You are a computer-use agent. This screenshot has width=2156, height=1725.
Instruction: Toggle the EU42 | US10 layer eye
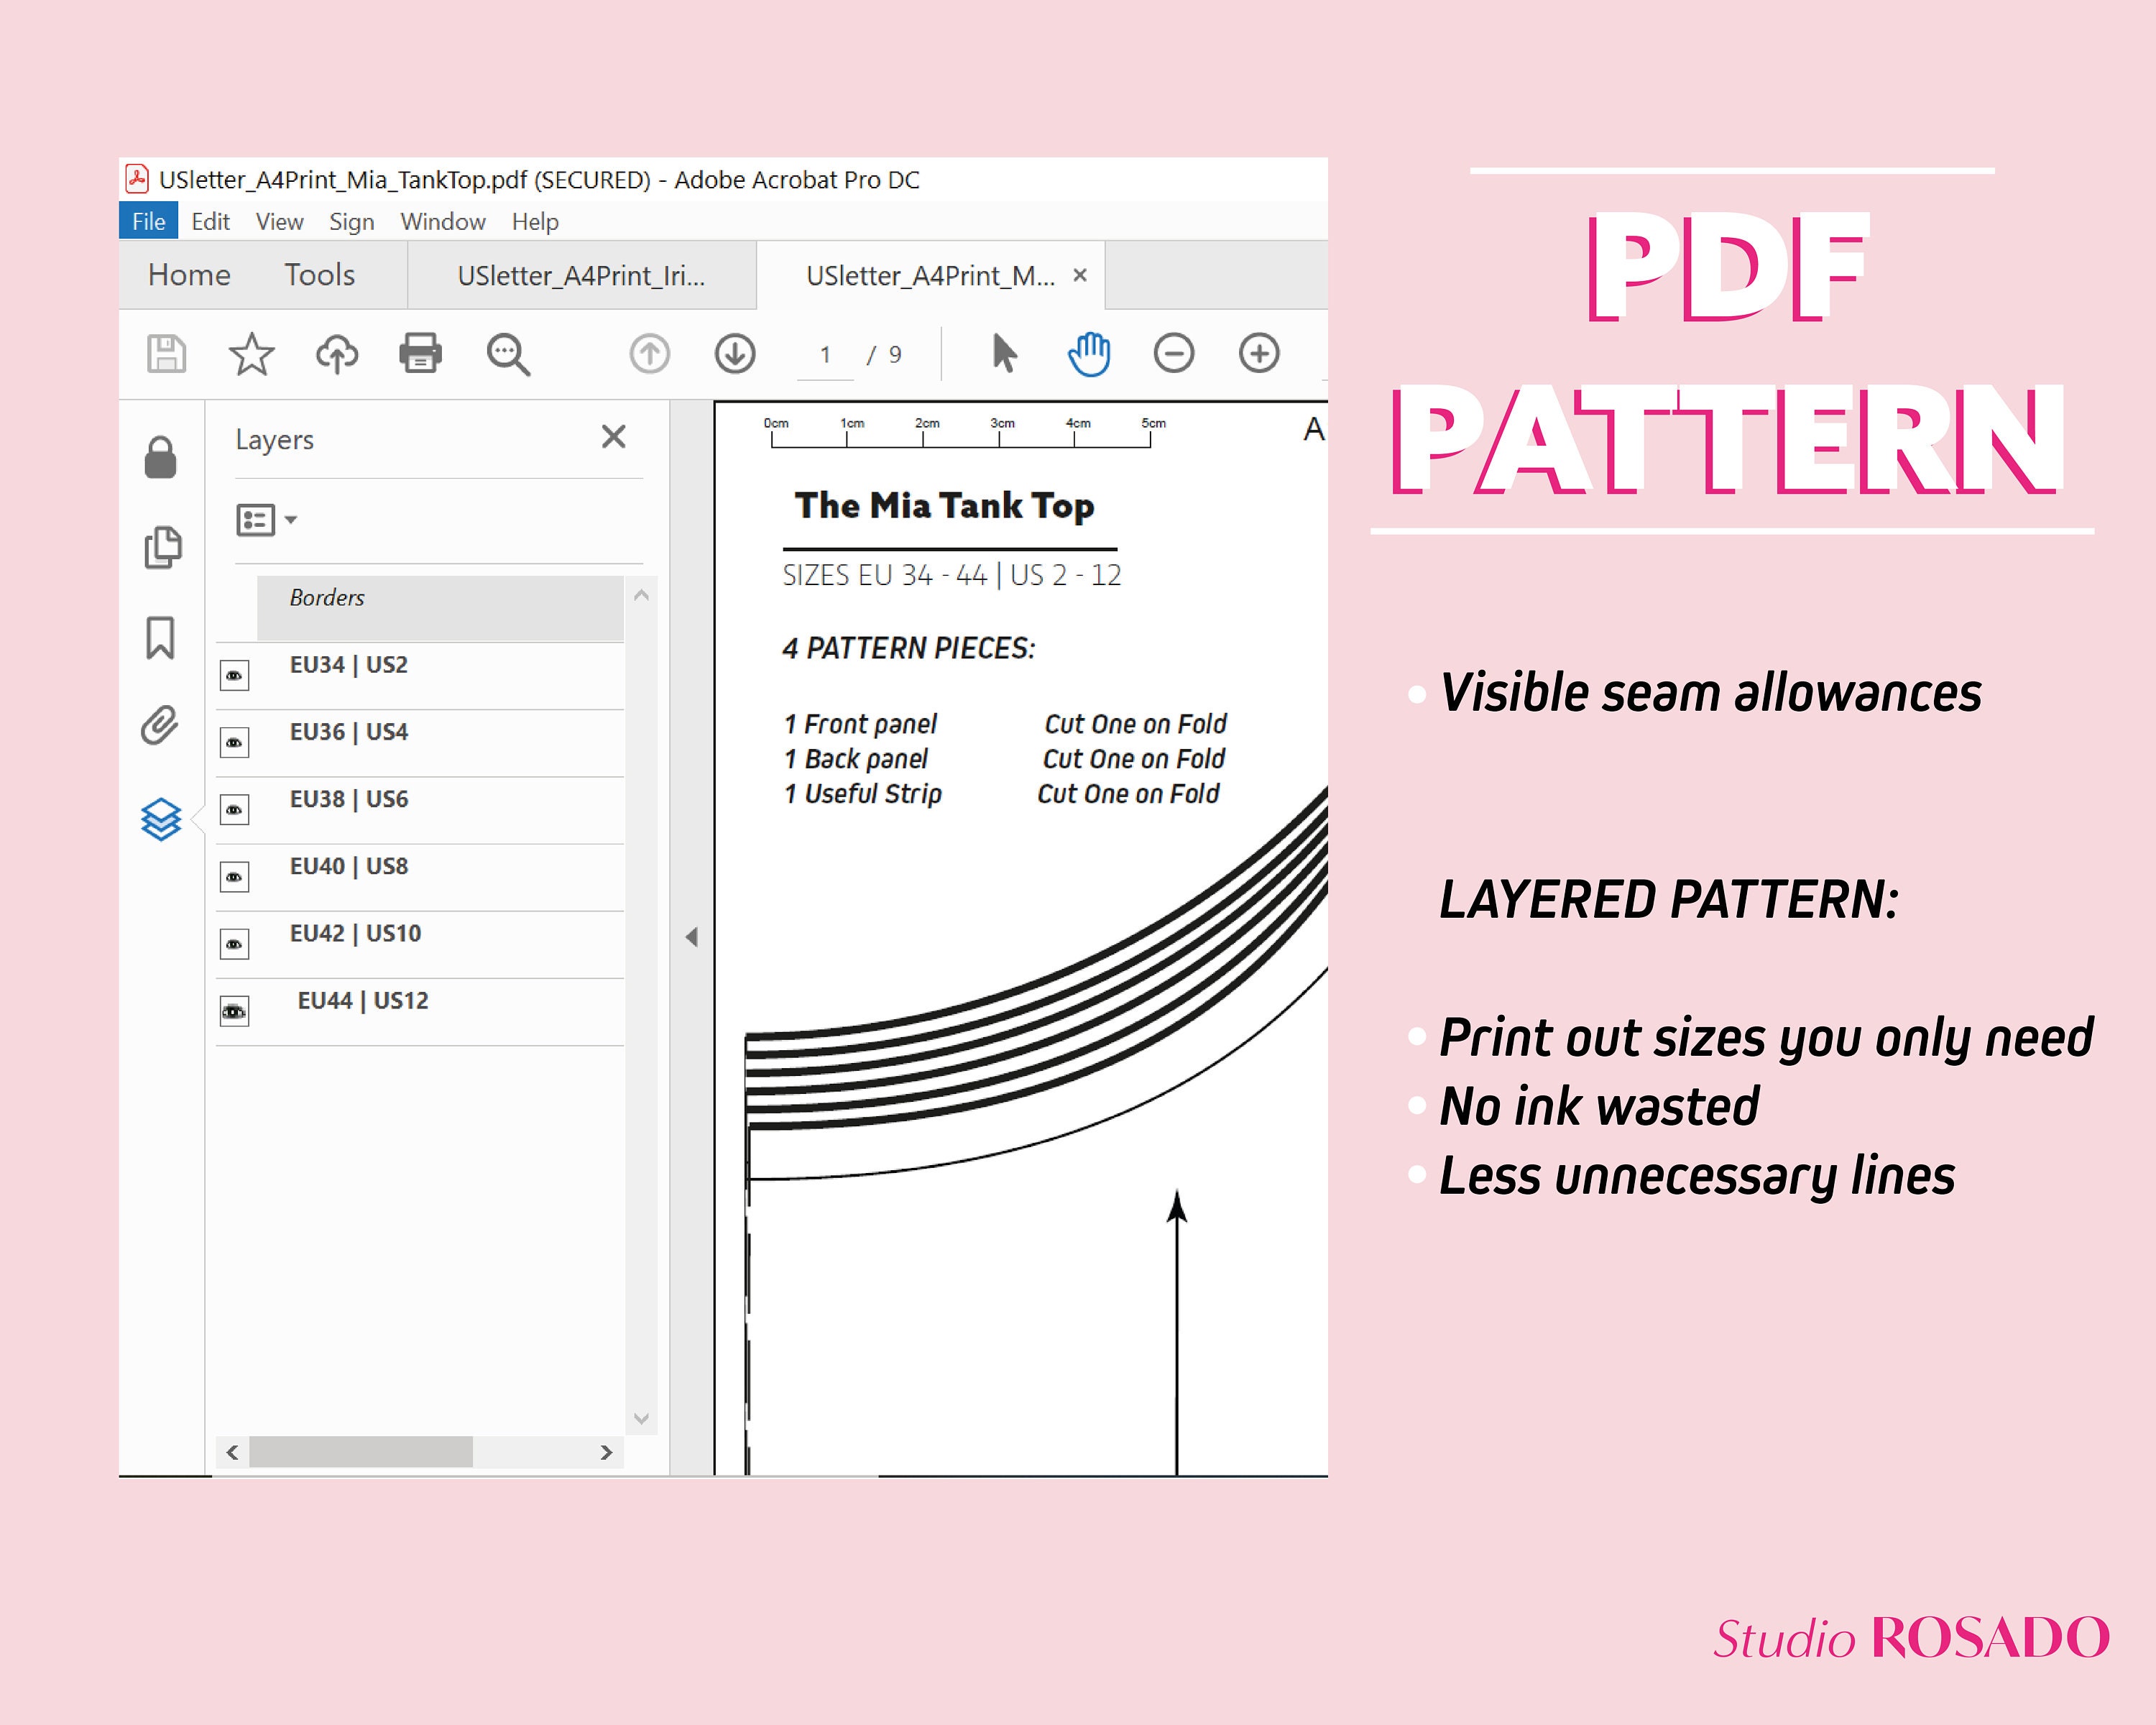point(234,944)
